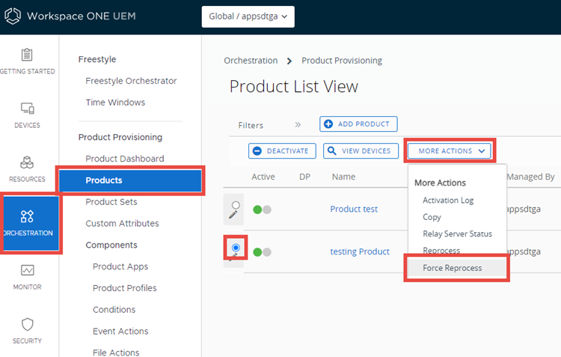Open Product Profiles in side menu

click(124, 288)
